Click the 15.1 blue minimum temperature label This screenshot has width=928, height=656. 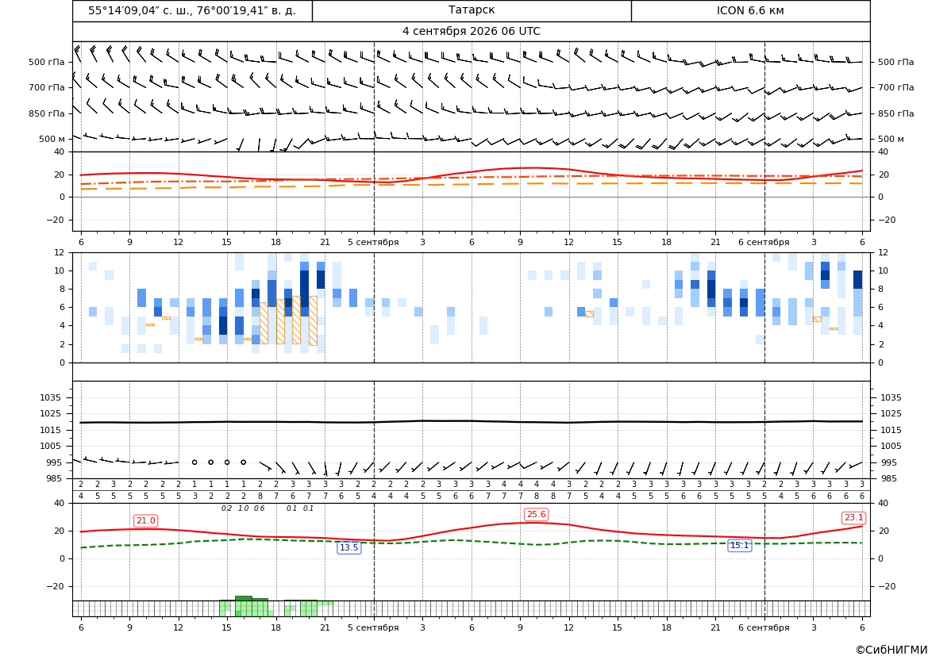[x=739, y=546]
